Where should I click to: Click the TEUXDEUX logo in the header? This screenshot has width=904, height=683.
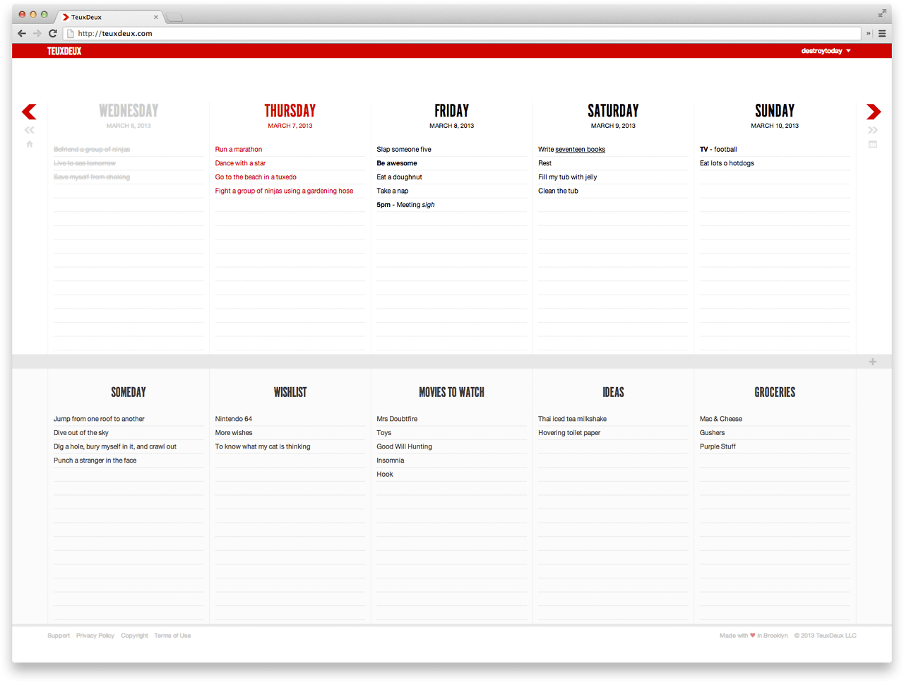pyautogui.click(x=64, y=50)
